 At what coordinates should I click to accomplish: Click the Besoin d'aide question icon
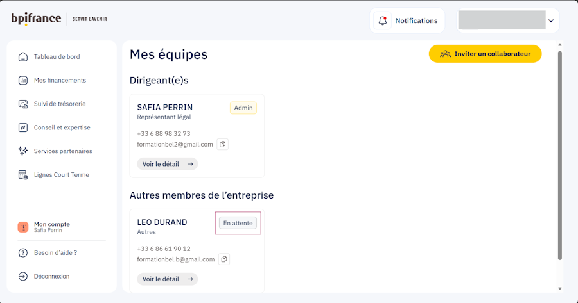pyautogui.click(x=23, y=252)
